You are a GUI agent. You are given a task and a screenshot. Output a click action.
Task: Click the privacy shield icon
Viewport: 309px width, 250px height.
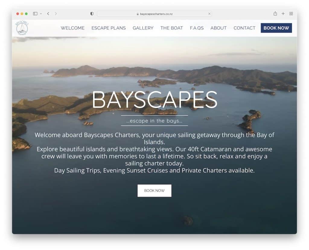click(x=92, y=14)
